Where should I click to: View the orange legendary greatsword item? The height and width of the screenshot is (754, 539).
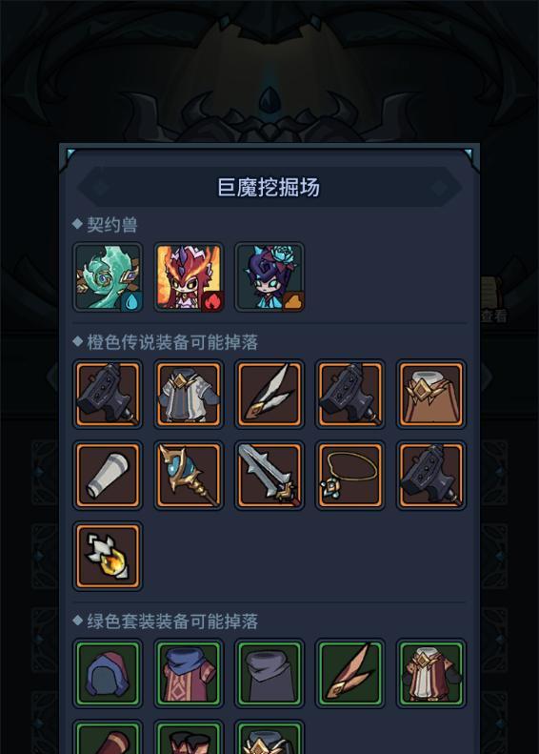coord(269,475)
